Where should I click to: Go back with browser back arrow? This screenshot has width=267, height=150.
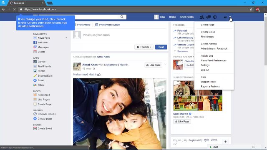[x=3, y=9]
